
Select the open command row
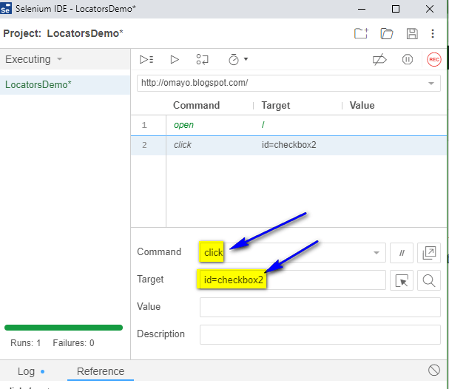[288, 125]
